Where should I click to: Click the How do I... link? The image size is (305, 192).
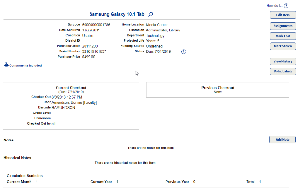274,6
